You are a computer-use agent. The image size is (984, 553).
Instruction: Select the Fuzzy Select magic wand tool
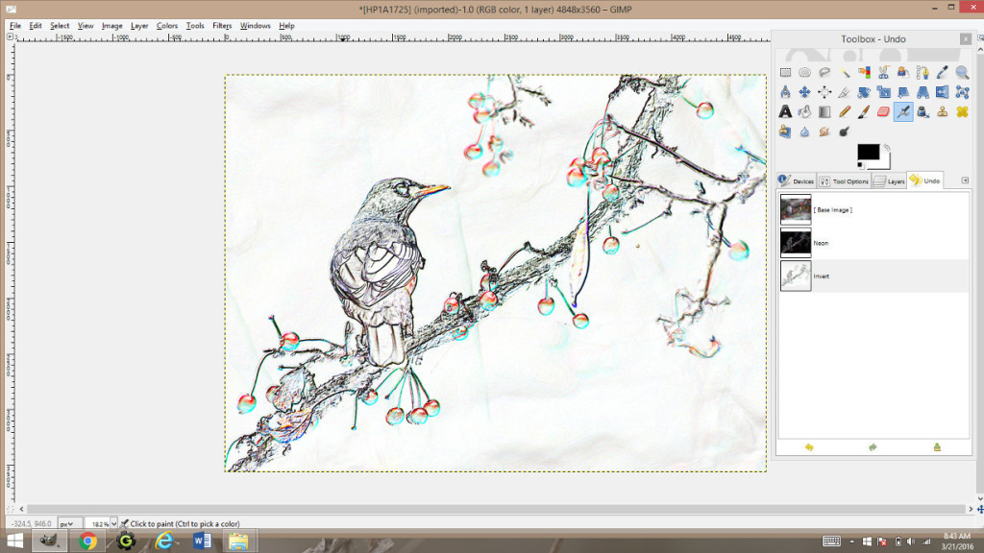845,72
